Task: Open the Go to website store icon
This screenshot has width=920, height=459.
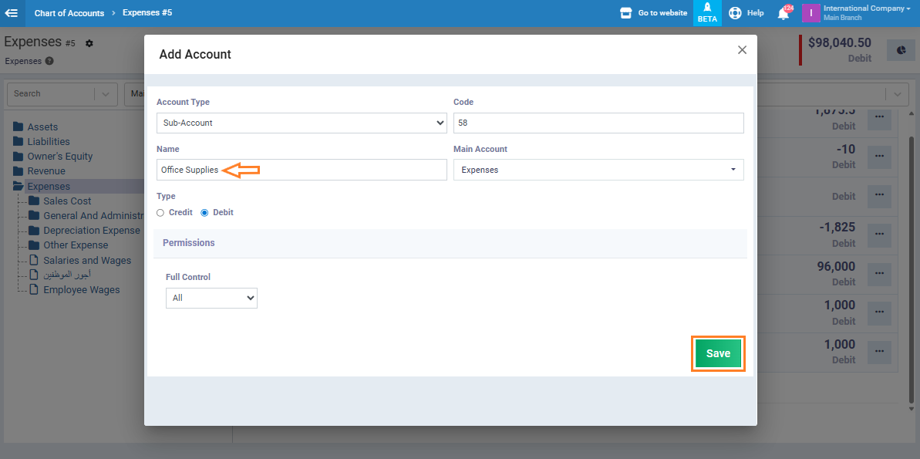Action: point(626,13)
